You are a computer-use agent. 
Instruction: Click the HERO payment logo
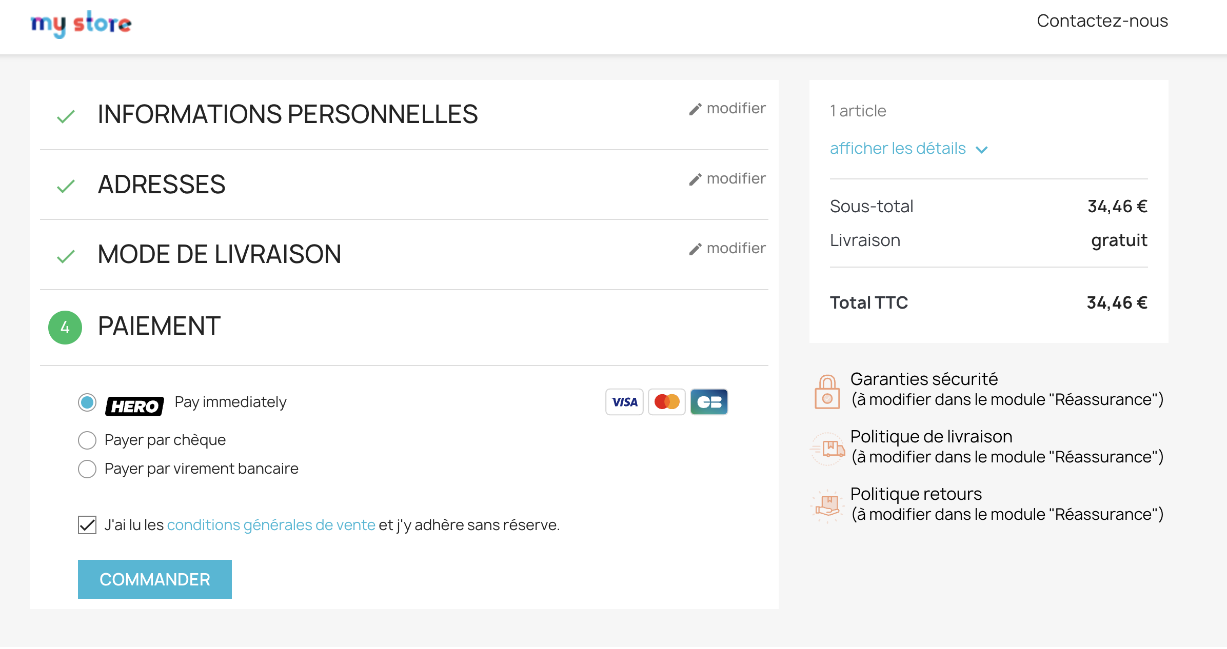pos(134,404)
